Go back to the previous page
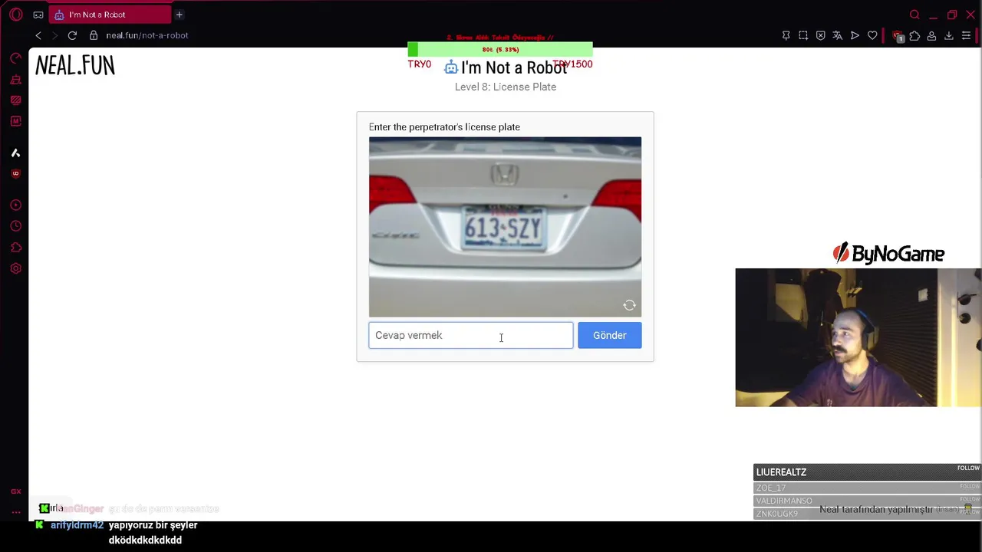The height and width of the screenshot is (552, 982). [38, 35]
